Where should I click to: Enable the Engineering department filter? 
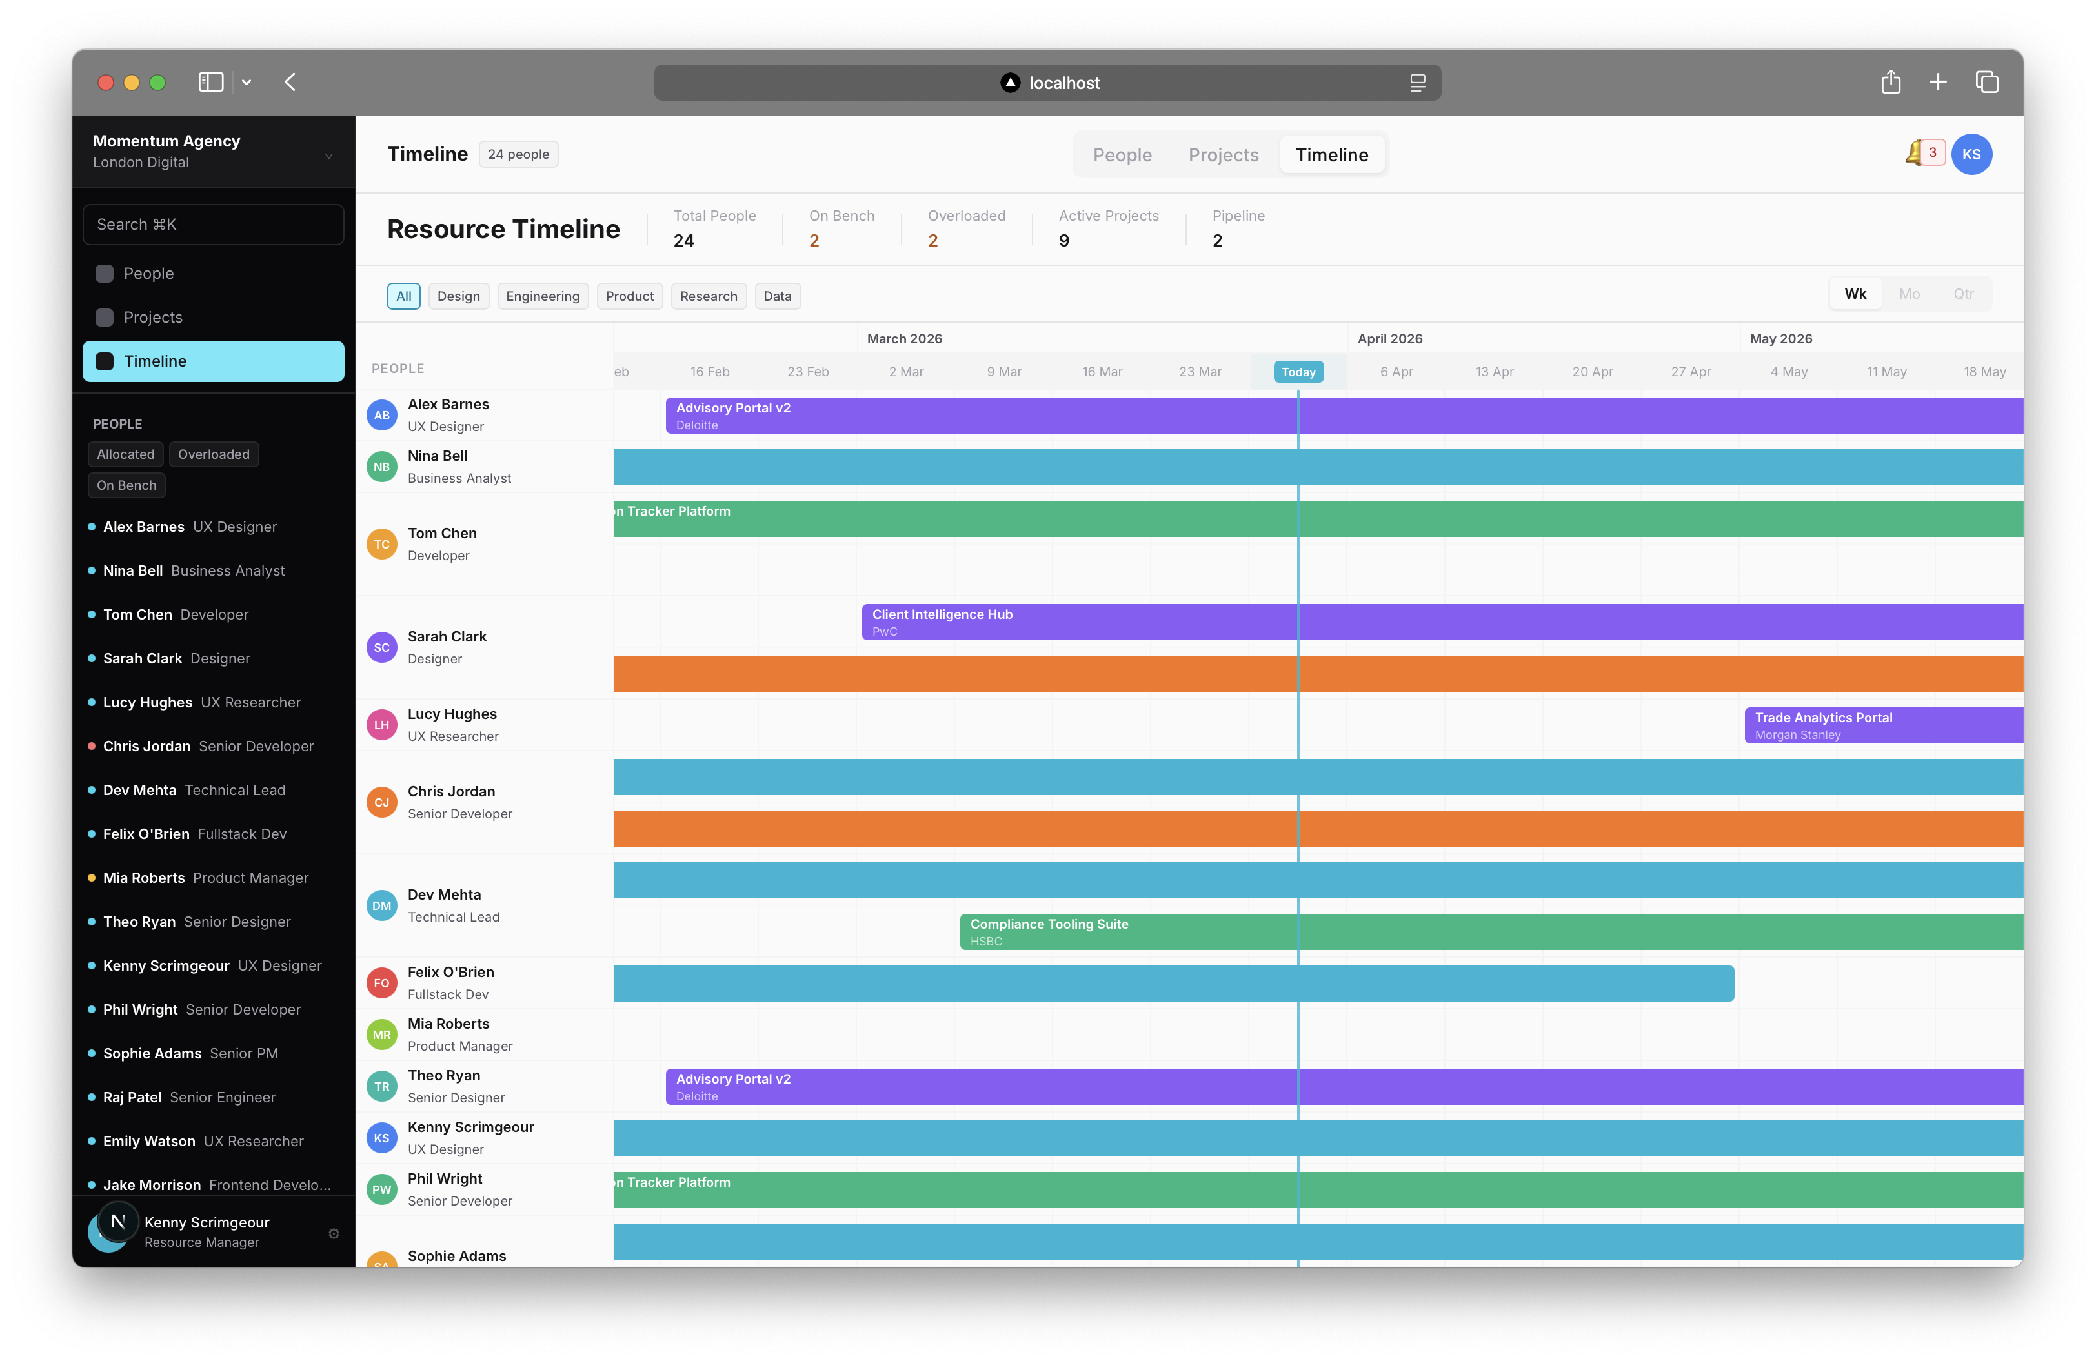[x=543, y=296]
